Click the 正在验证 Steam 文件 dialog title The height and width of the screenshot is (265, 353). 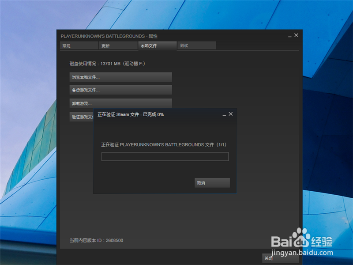coord(131,114)
